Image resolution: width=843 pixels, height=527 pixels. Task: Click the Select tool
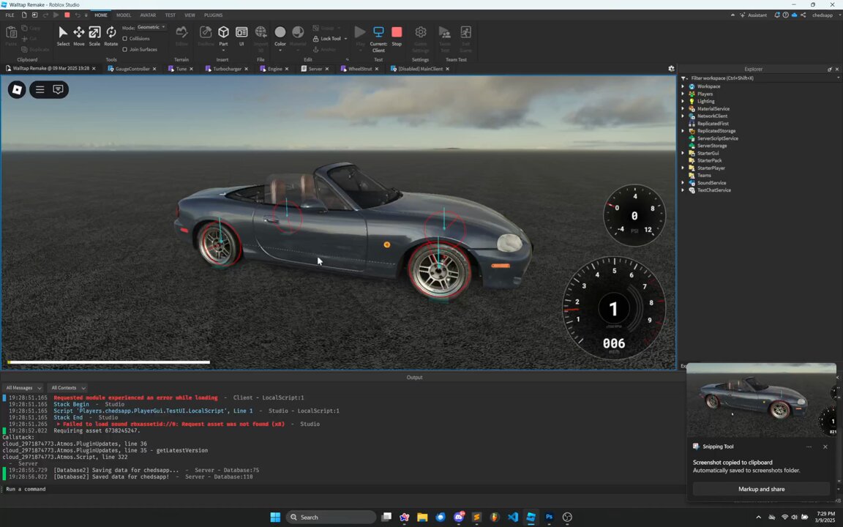pyautogui.click(x=63, y=36)
